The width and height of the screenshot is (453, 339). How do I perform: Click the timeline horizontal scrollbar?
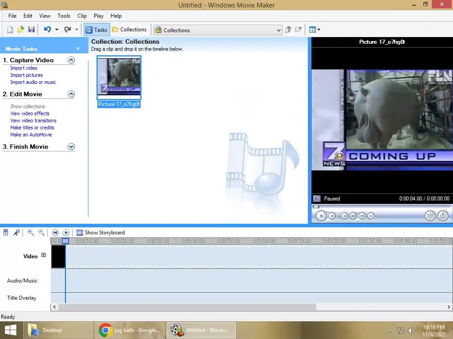(187, 307)
